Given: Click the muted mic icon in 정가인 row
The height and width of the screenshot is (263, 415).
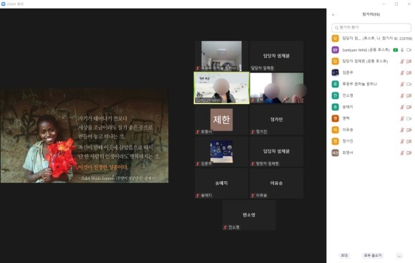Looking at the screenshot, I should [402, 141].
